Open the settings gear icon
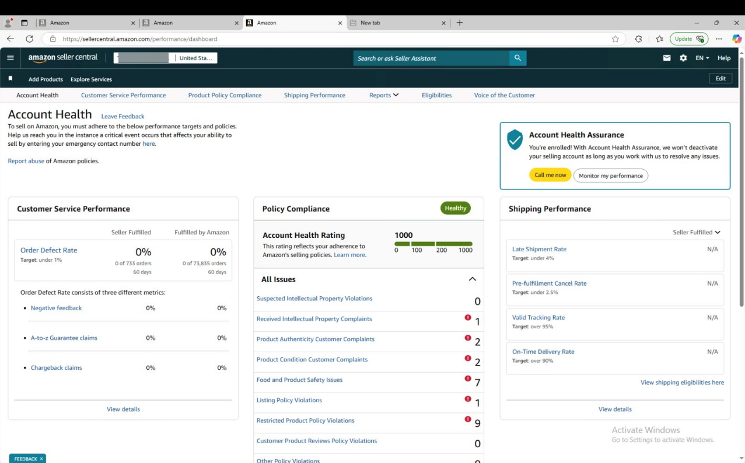The width and height of the screenshot is (745, 463). click(x=683, y=58)
